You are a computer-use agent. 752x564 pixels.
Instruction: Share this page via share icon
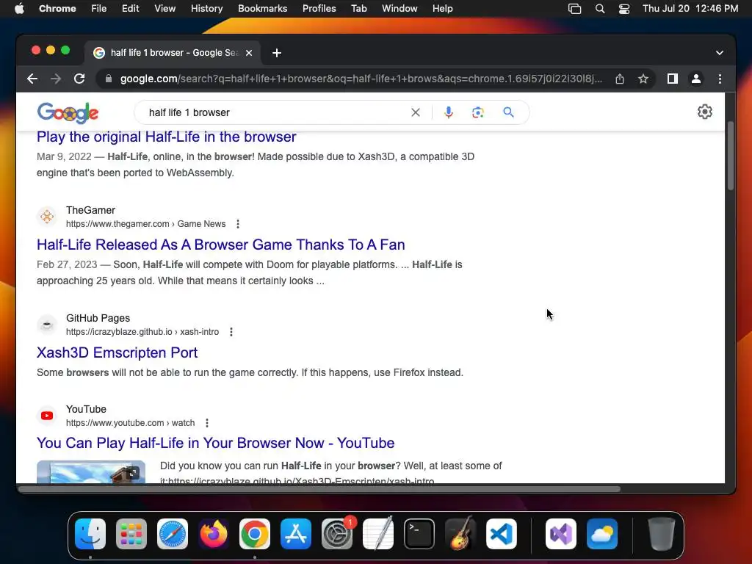[620, 79]
